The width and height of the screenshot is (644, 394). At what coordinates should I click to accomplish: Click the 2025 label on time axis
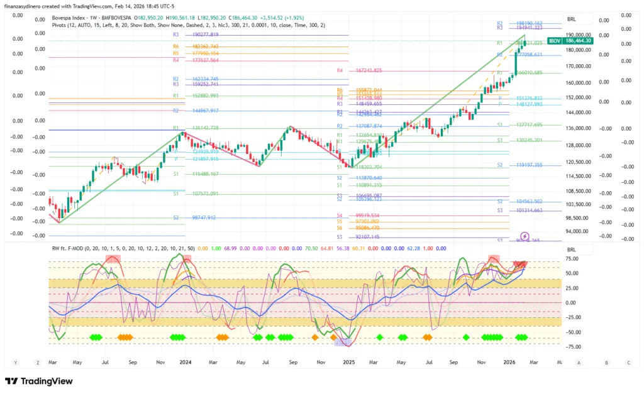coord(349,363)
